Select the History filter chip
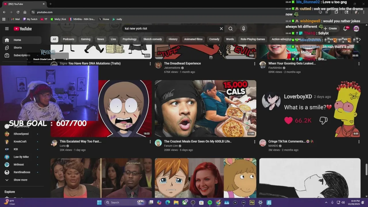368x207 pixels. [173, 39]
